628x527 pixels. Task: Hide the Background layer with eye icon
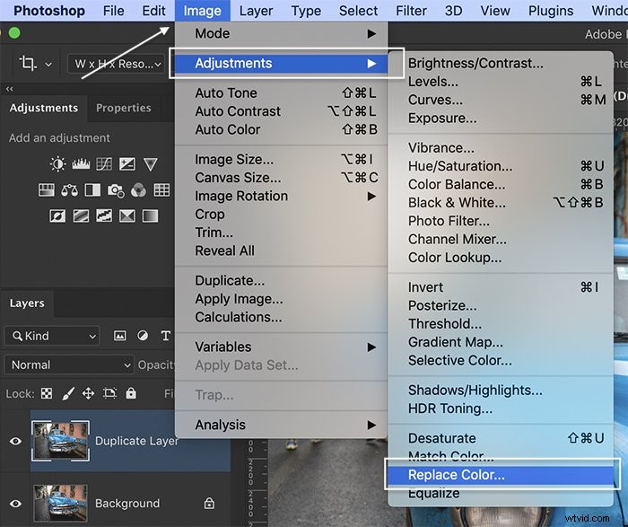coord(15,504)
